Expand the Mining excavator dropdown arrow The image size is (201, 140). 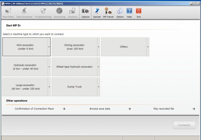pyautogui.click(x=98, y=47)
